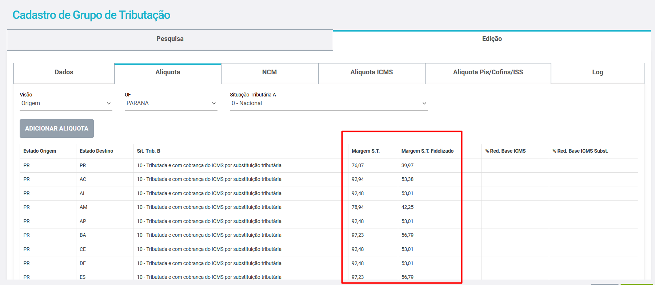Viewport: 655px width, 285px height.
Task: Click the ADICIONAR ALIQUOTA button
Action: click(x=57, y=128)
